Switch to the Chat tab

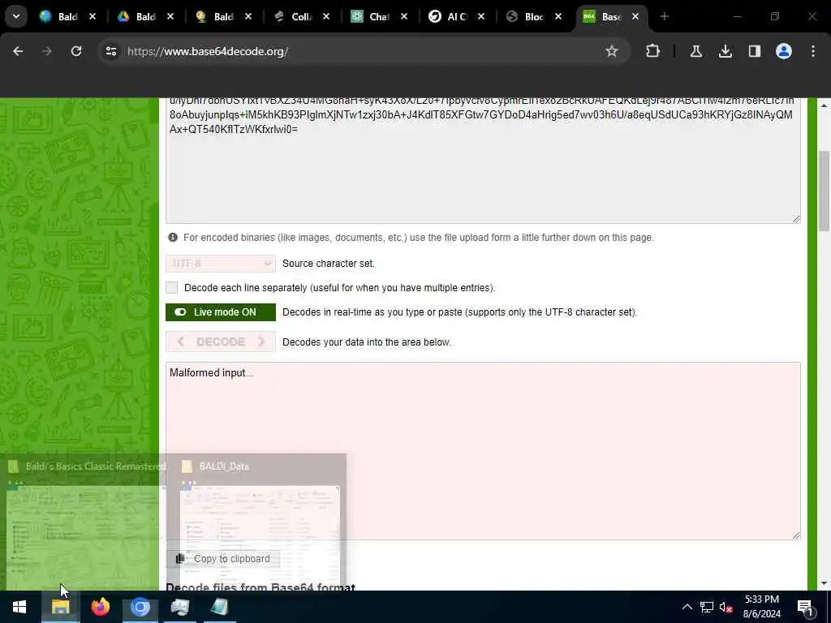371,16
